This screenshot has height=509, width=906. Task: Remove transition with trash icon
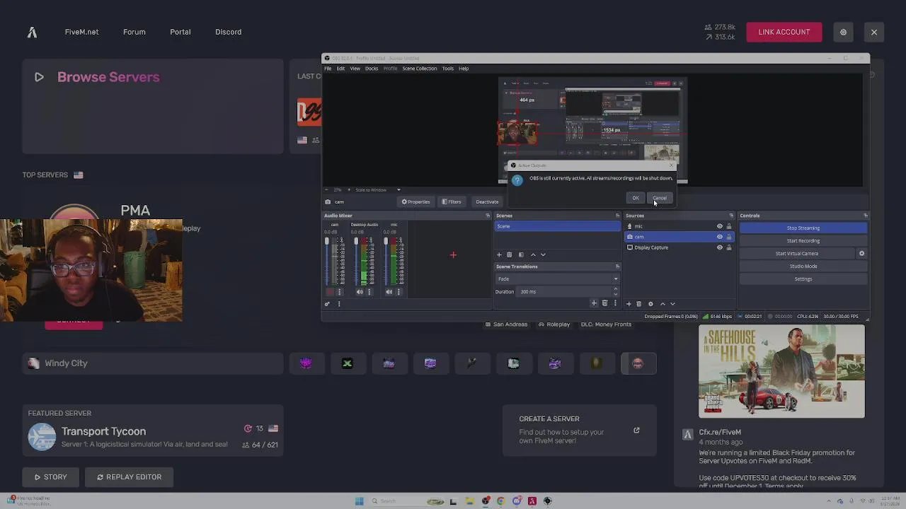pos(604,303)
